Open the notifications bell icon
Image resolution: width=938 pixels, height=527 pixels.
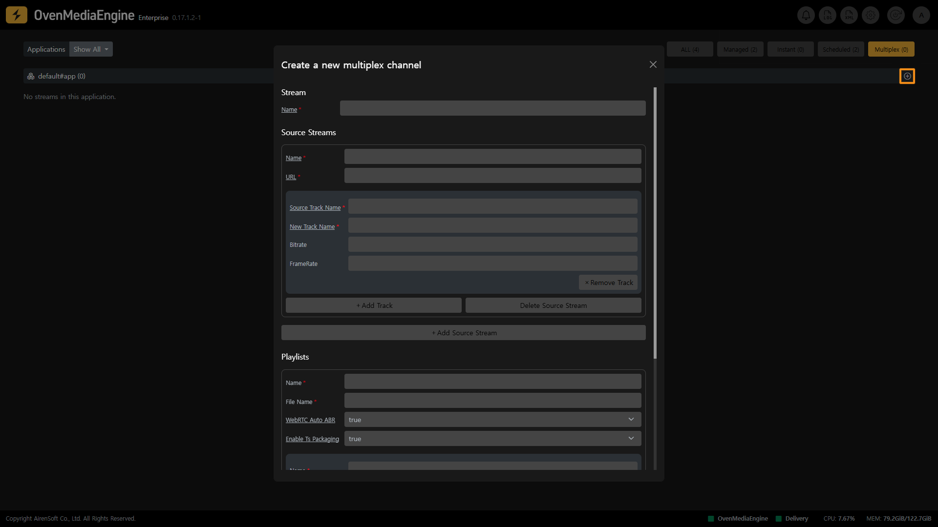click(x=806, y=15)
